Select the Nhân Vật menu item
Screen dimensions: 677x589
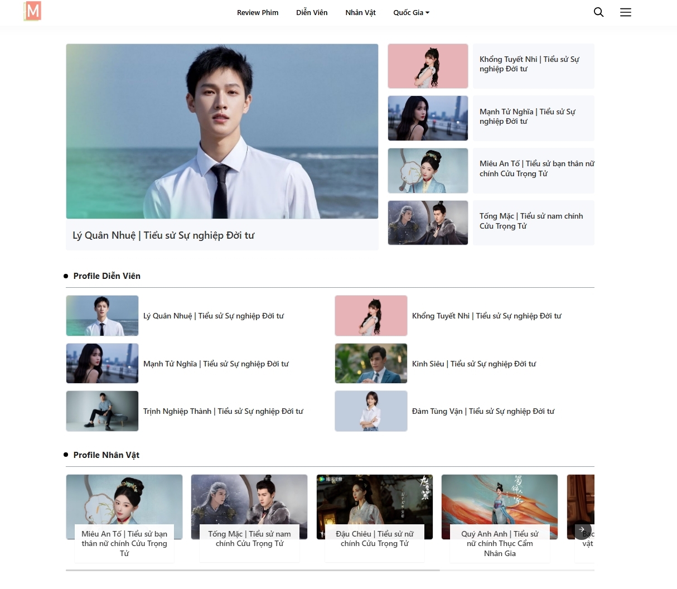[x=360, y=12]
